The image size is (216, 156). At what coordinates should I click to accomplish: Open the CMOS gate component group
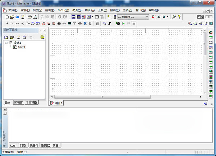(x=38, y=23)
